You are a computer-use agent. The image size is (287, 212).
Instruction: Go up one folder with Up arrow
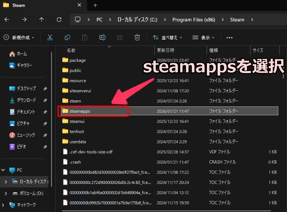pos(41,20)
